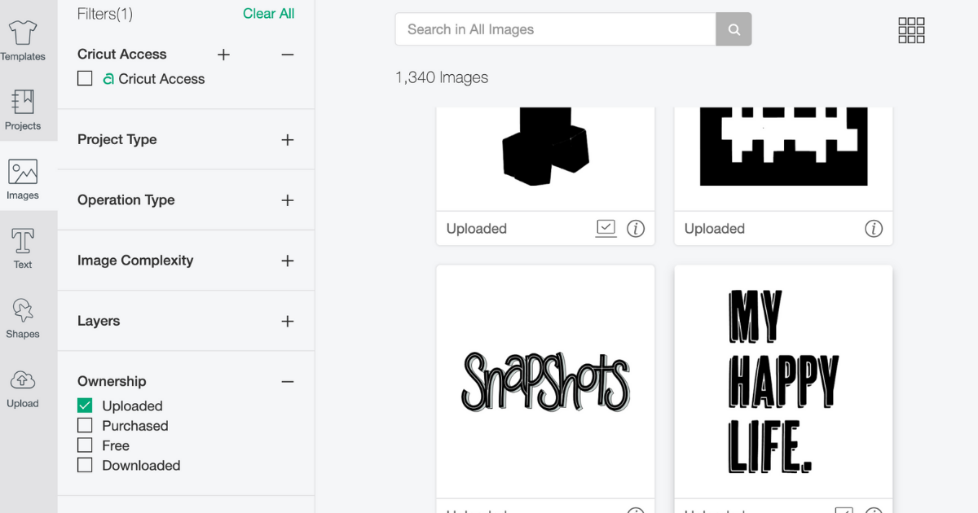The height and width of the screenshot is (513, 978).
Task: Click the Image Complexity heading
Action: (x=135, y=261)
